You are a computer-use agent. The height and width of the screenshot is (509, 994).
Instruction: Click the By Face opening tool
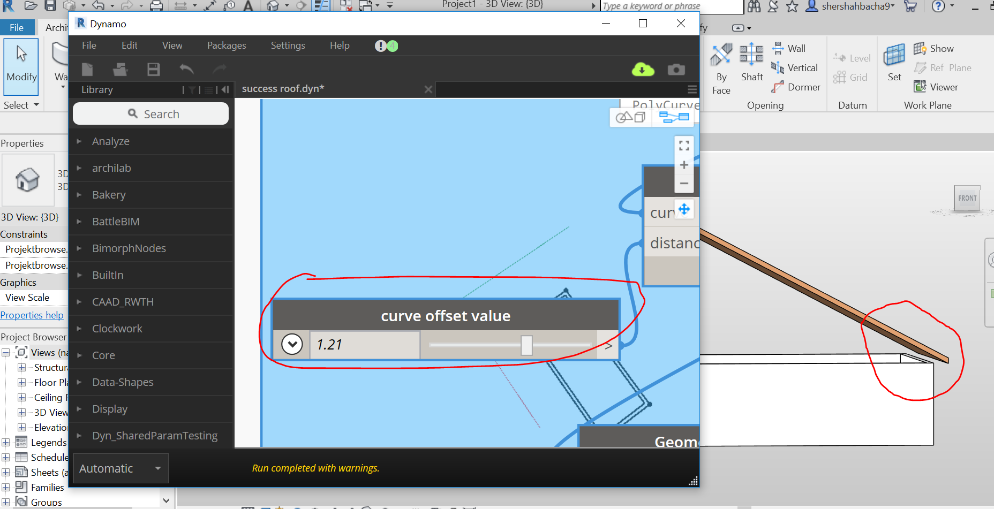pyautogui.click(x=721, y=69)
